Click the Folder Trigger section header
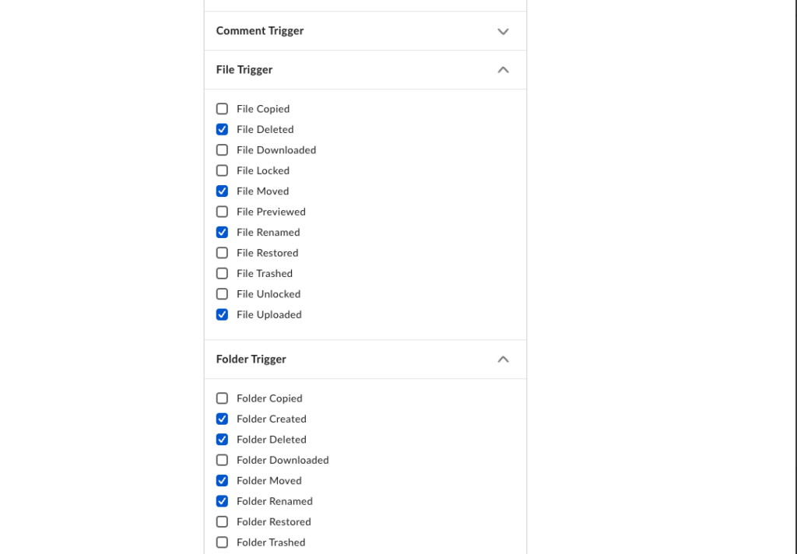This screenshot has width=797, height=554. [x=251, y=359]
